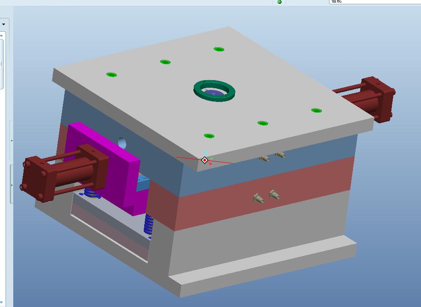This screenshot has height=307, width=421.
Task: Click the round hole in the blue plate
Action: pyautogui.click(x=122, y=143)
